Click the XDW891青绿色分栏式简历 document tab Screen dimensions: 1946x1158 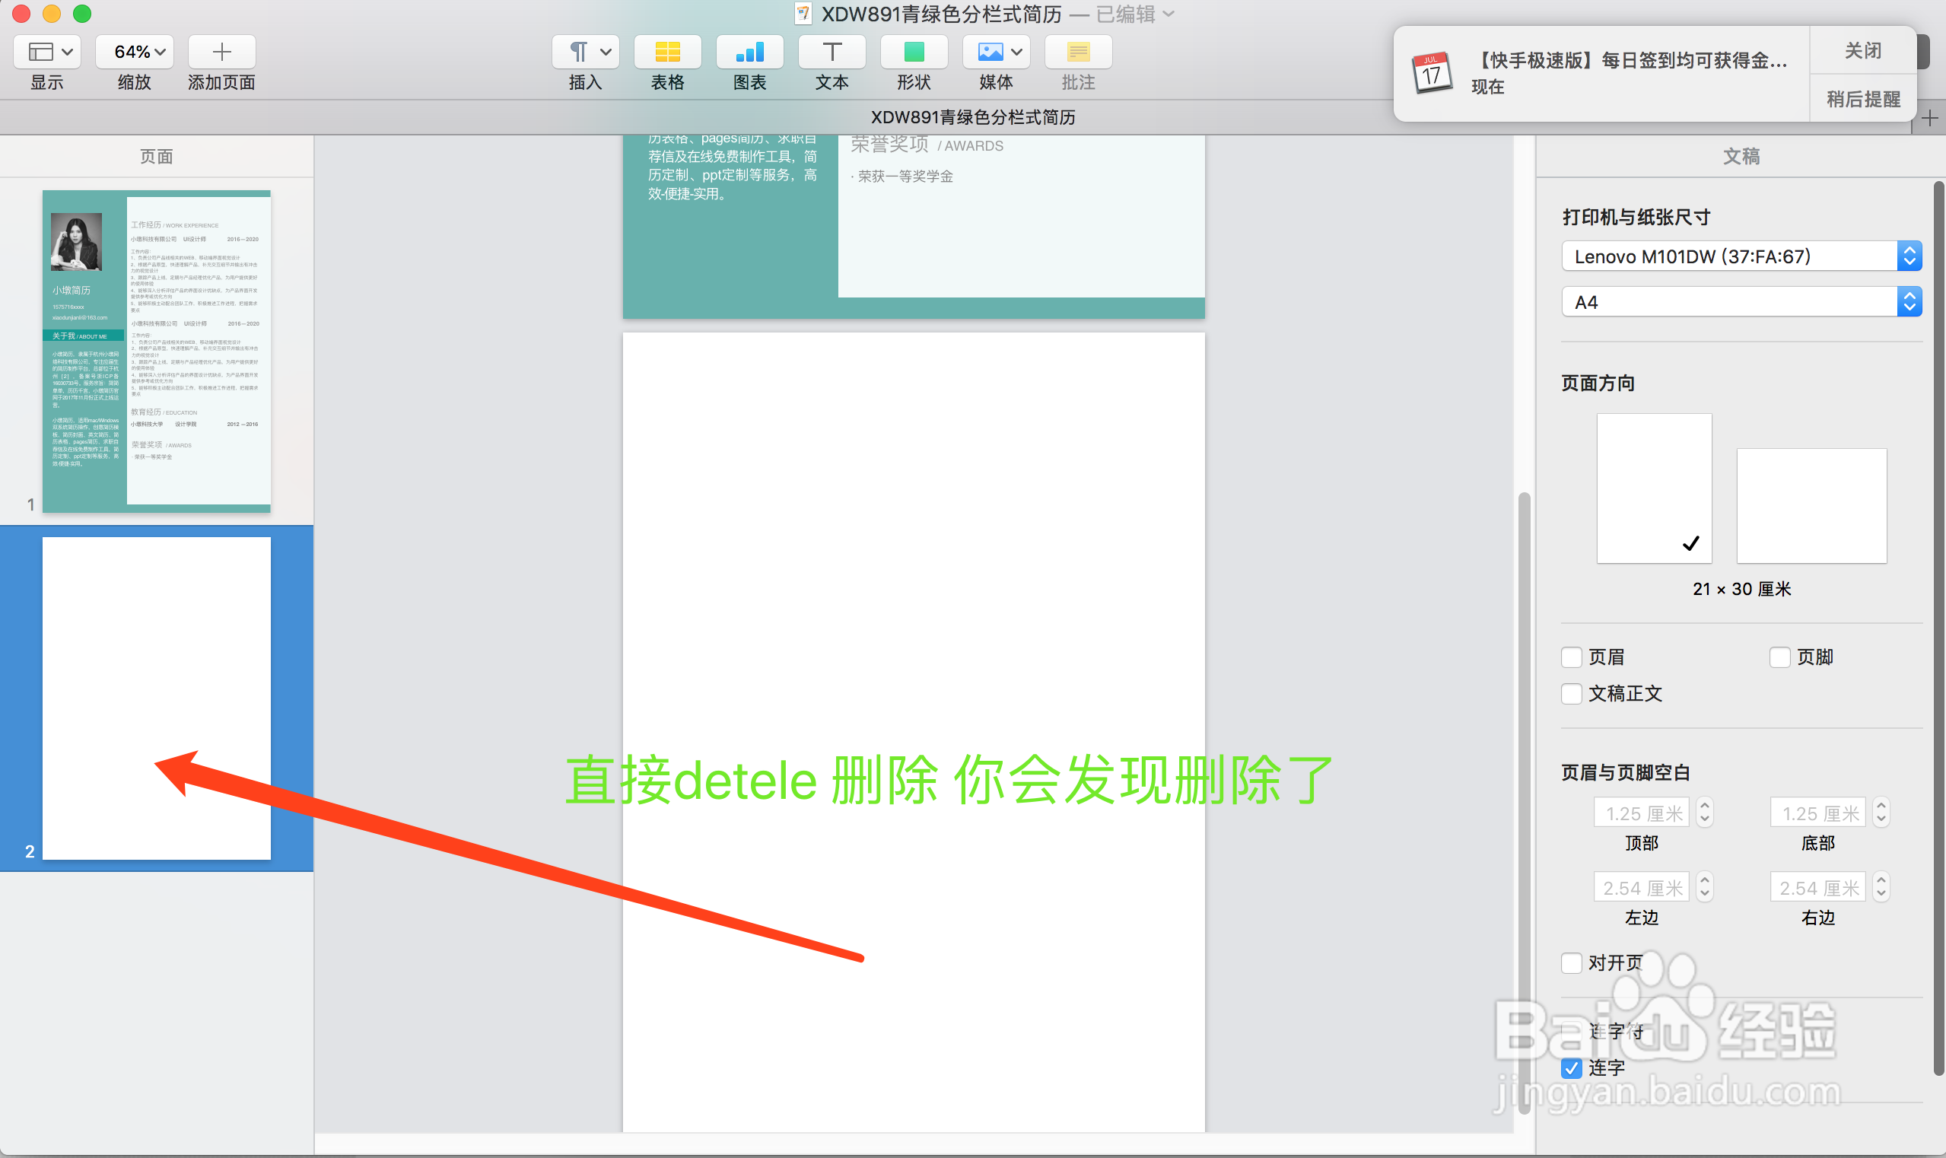click(x=972, y=117)
